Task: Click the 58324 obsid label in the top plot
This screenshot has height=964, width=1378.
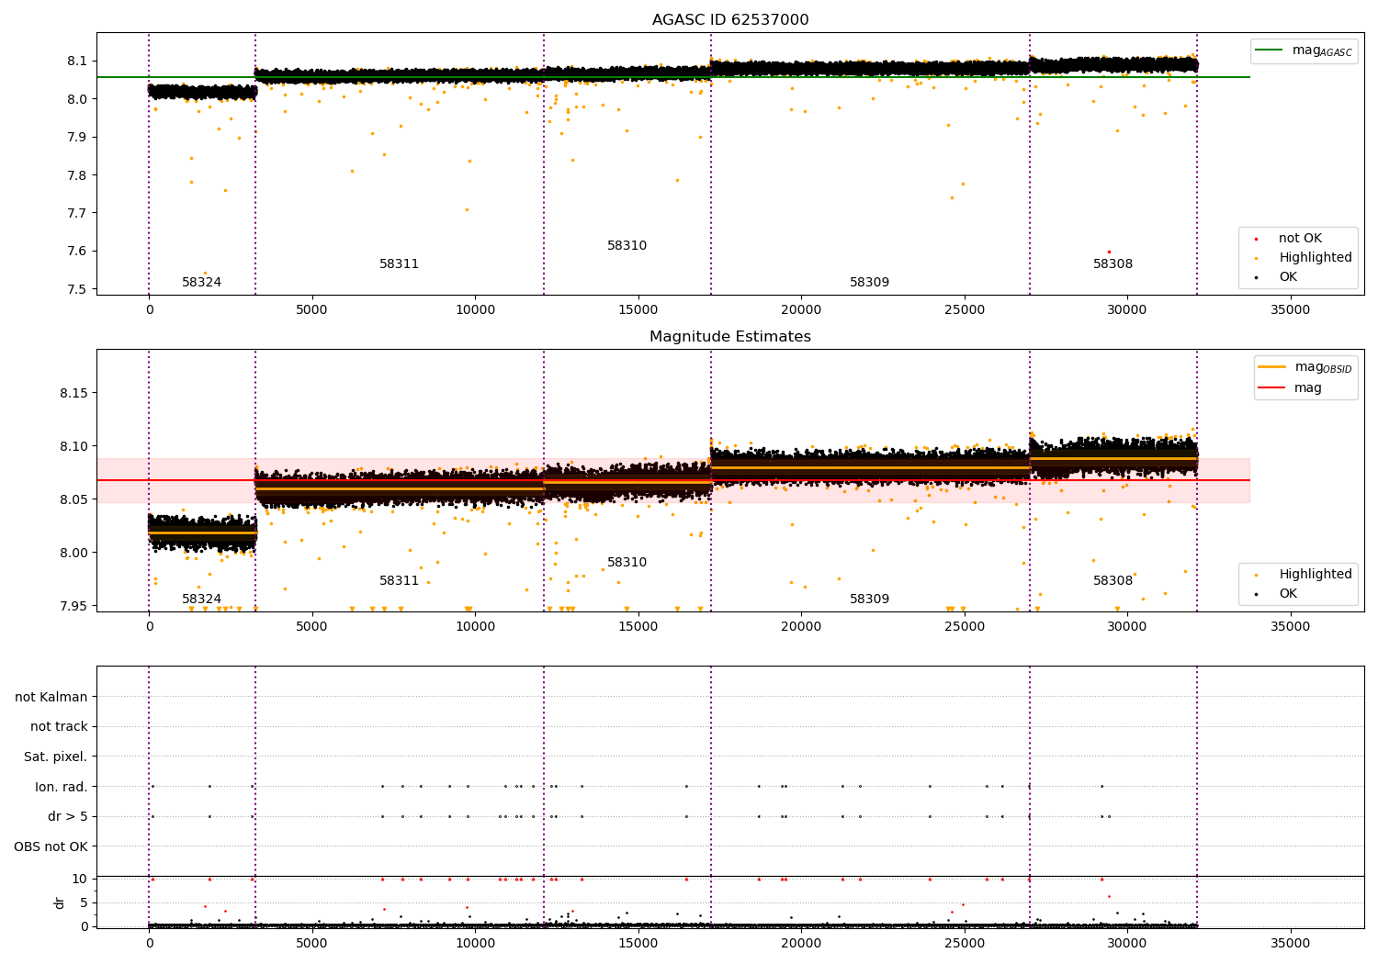Action: [x=201, y=283]
